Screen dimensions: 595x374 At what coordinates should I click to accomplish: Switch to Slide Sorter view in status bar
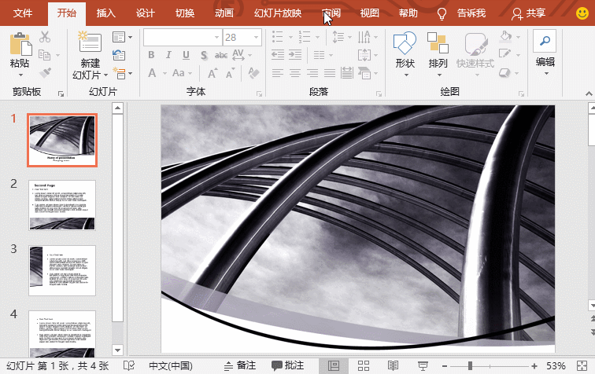click(363, 365)
